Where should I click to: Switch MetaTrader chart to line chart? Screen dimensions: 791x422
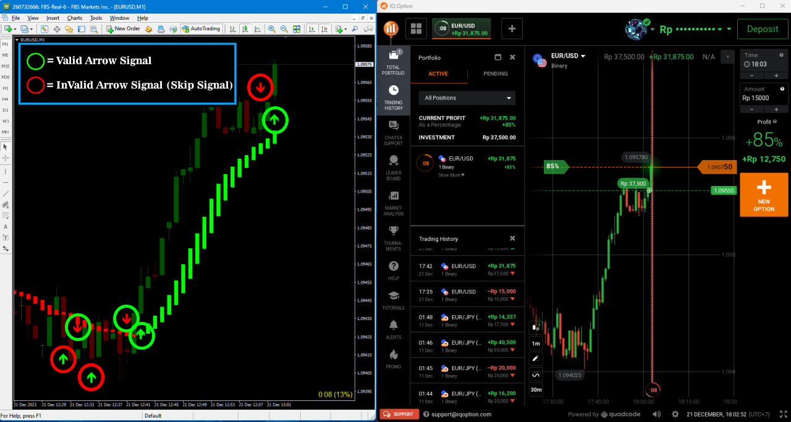click(257, 28)
